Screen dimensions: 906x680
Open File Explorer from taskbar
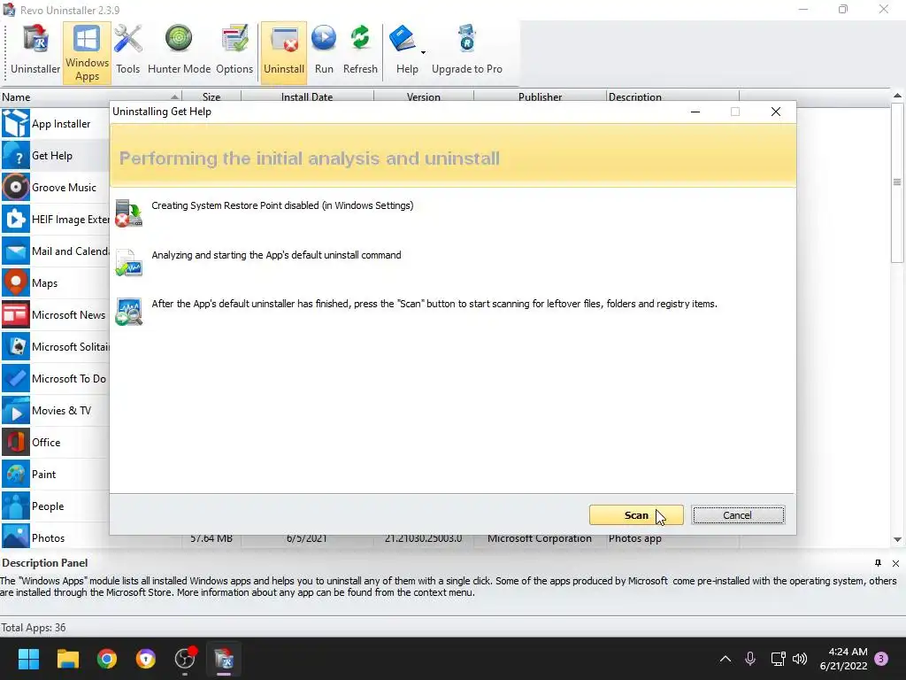(x=67, y=659)
